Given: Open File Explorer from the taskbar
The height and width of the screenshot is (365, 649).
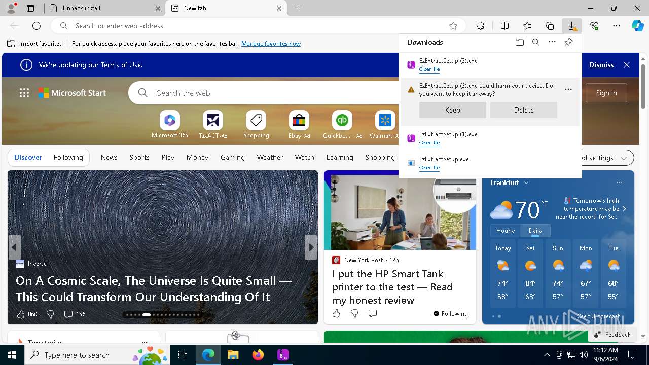Looking at the screenshot, I should coord(233,355).
